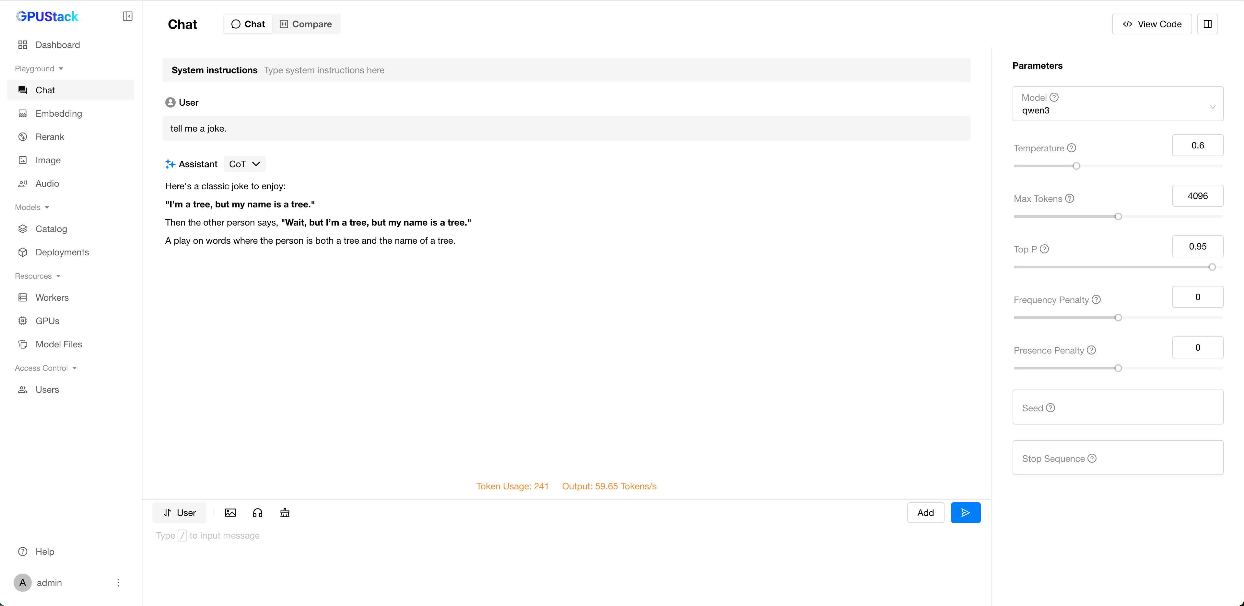This screenshot has height=606, width=1244.
Task: Open Deployments in the sidebar
Action: click(x=62, y=252)
